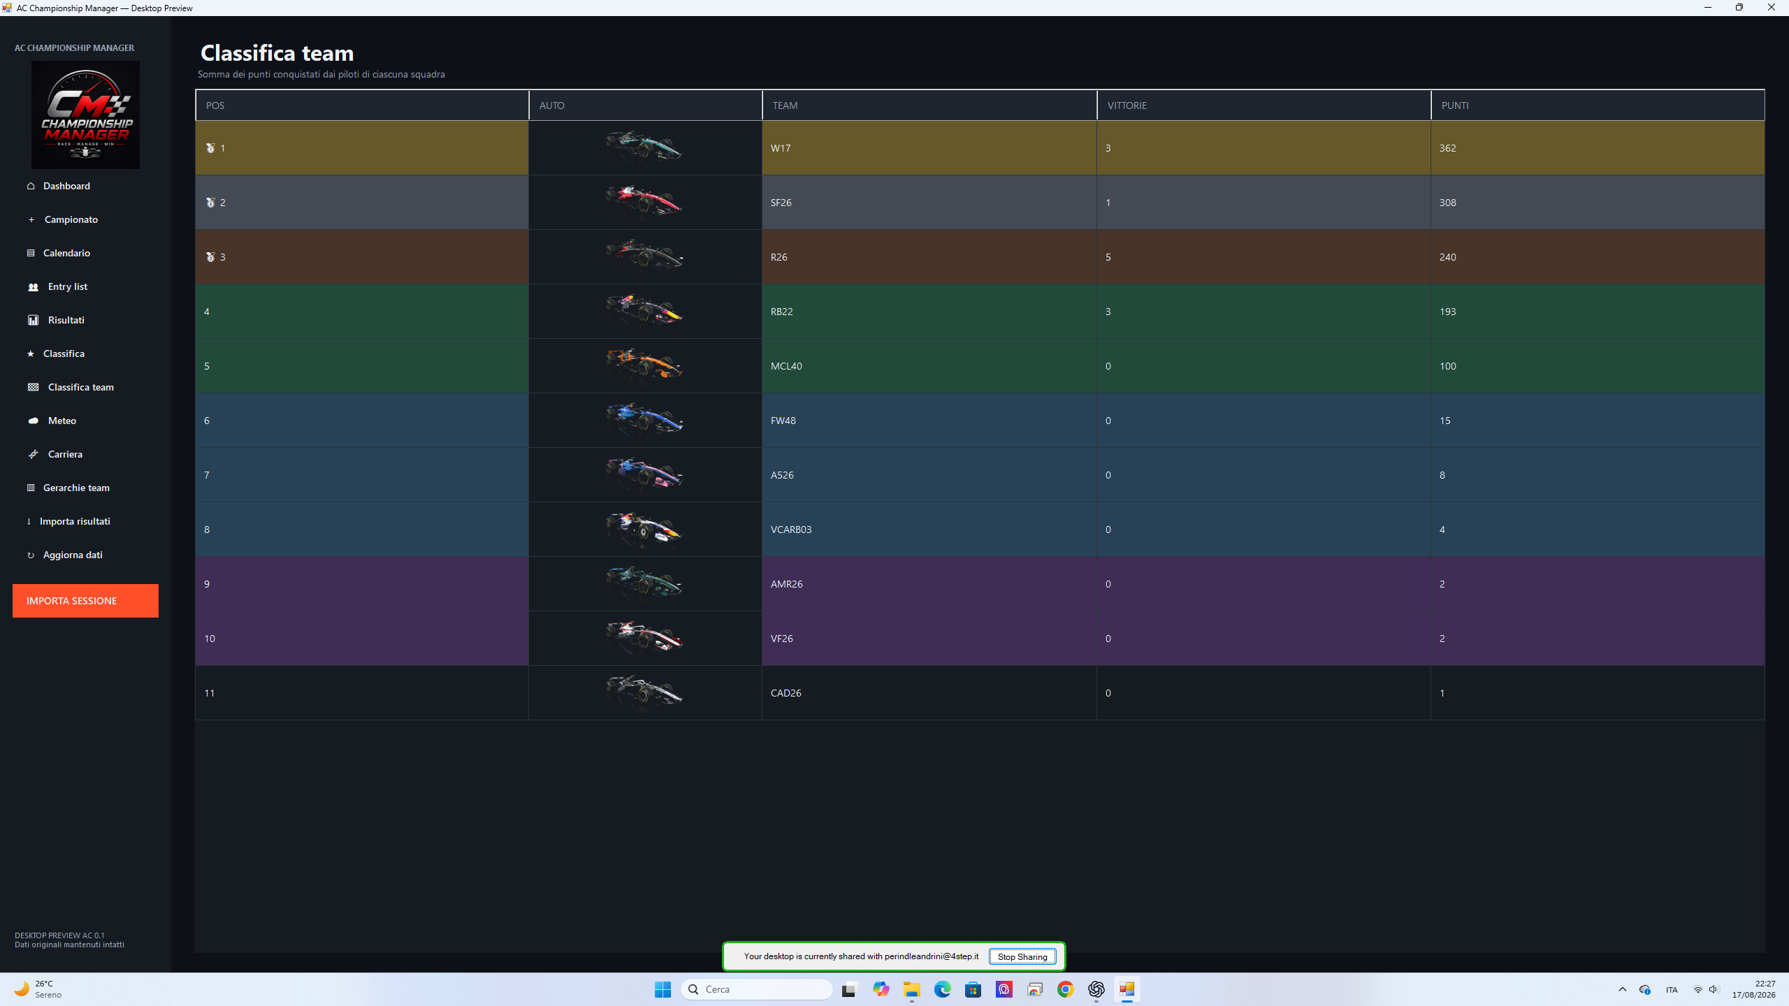This screenshot has width=1789, height=1006.
Task: Click the Aggiorna dati refresh icon
Action: tap(31, 555)
